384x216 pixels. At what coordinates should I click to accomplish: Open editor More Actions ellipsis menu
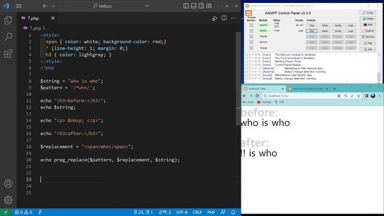pos(233,18)
